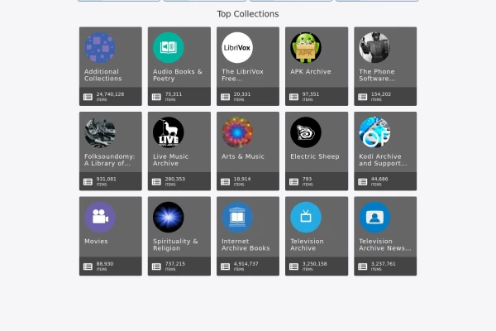Click list icon beside 4,914,737 items

point(225,266)
